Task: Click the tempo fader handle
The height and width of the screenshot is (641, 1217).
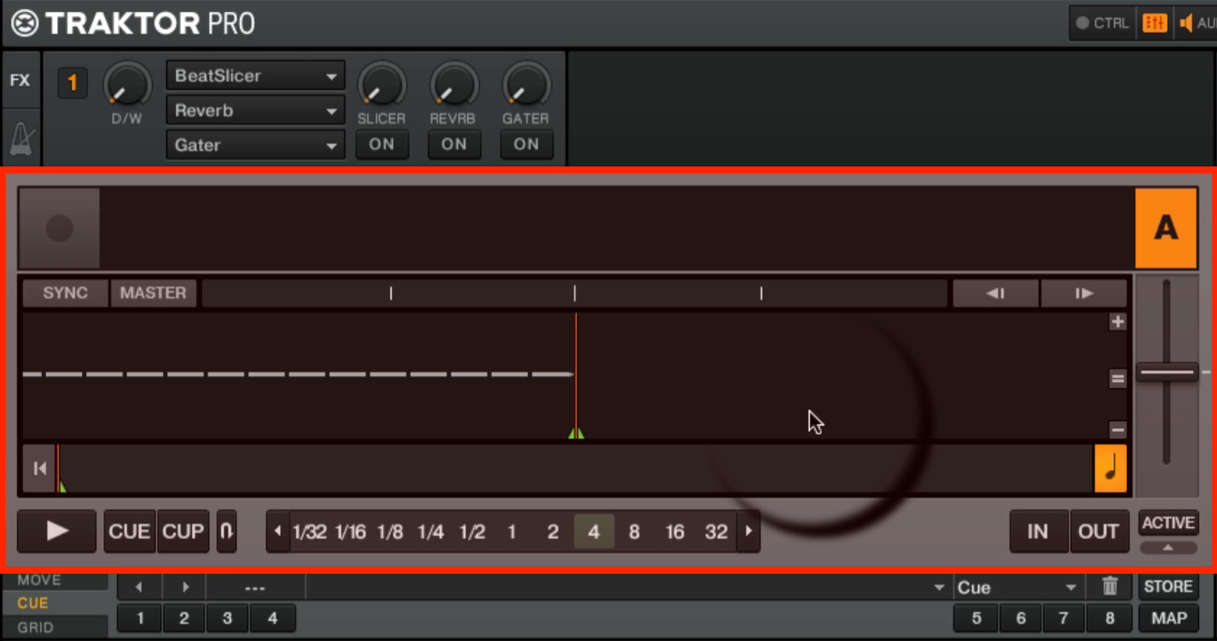Action: (x=1166, y=373)
